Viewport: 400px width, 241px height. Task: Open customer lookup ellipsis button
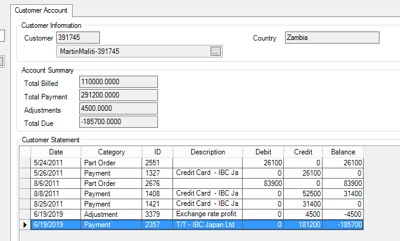[215, 51]
